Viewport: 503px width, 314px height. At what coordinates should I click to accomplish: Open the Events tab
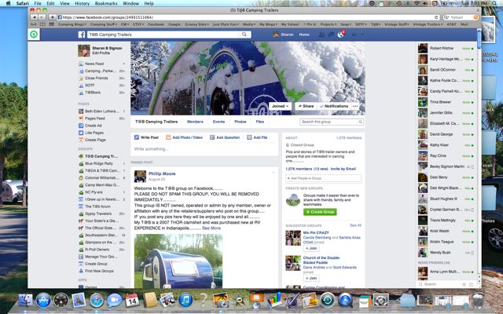point(218,122)
